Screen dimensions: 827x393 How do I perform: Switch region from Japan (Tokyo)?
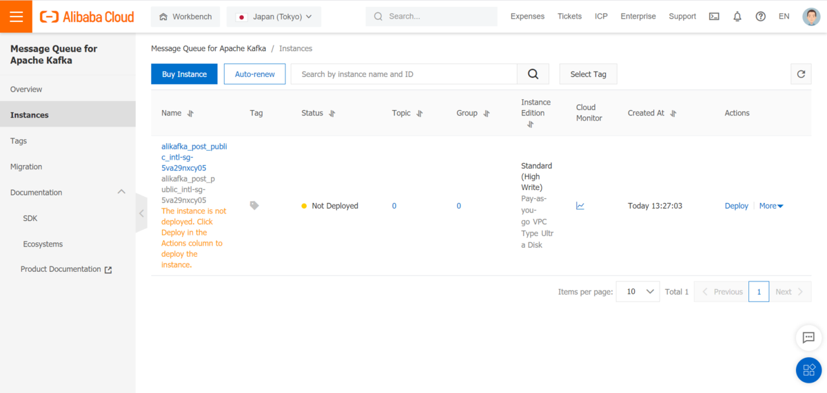point(274,17)
